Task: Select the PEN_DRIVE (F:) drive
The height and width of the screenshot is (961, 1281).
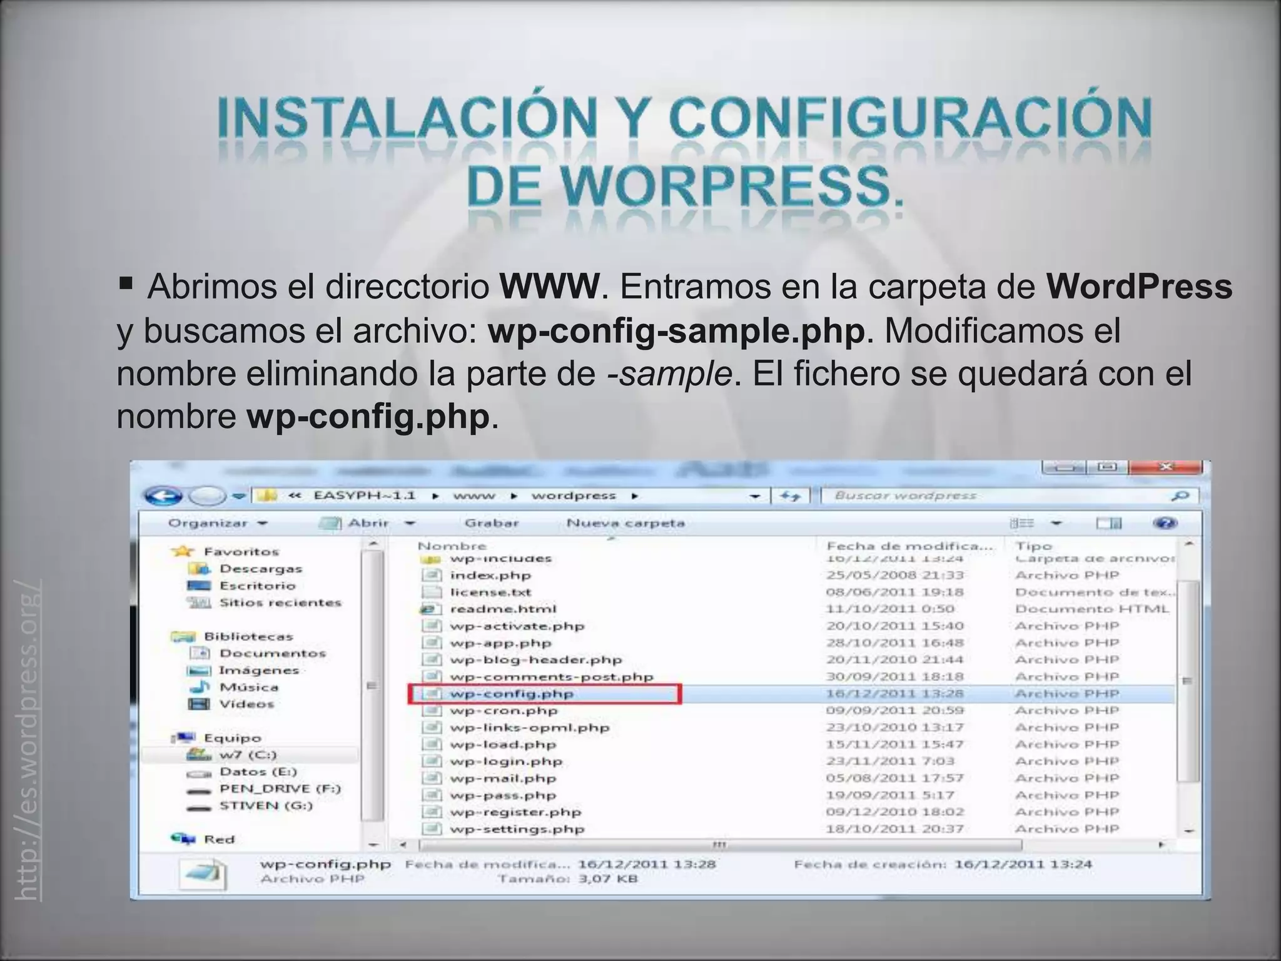Action: point(280,788)
